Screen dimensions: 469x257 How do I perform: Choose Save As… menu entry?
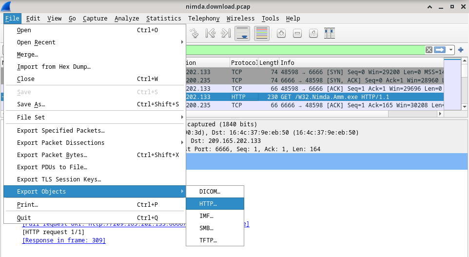click(x=95, y=104)
